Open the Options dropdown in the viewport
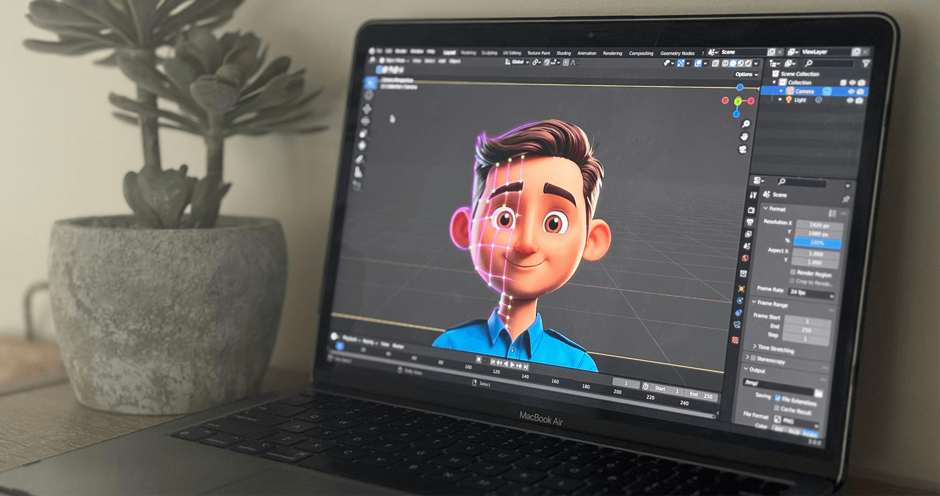The width and height of the screenshot is (940, 496). [746, 74]
